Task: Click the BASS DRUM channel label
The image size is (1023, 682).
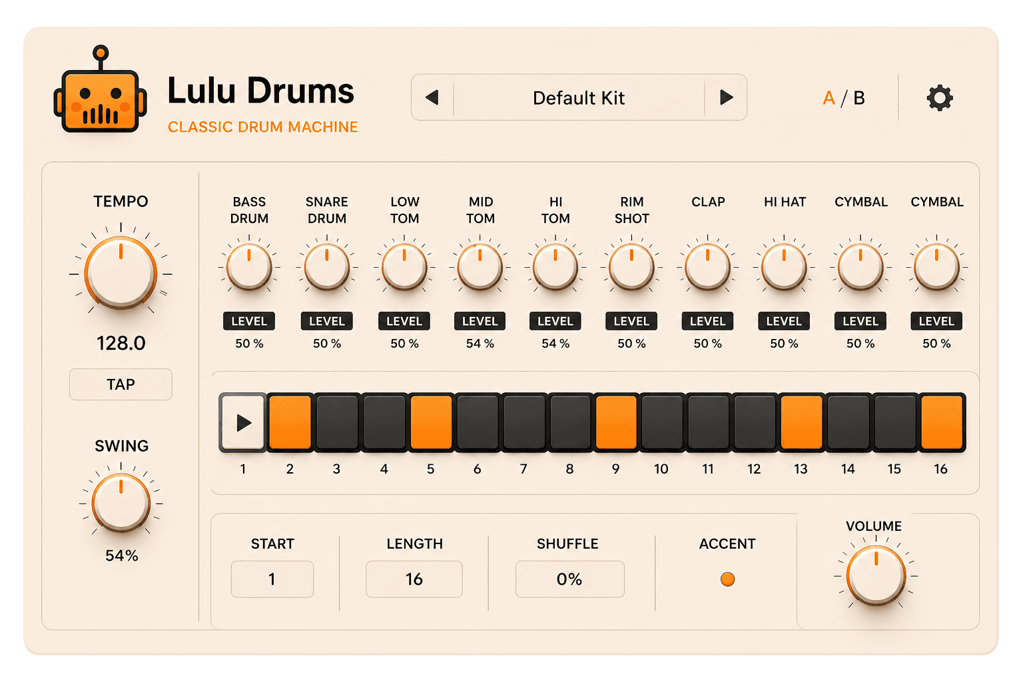Action: coord(249,210)
